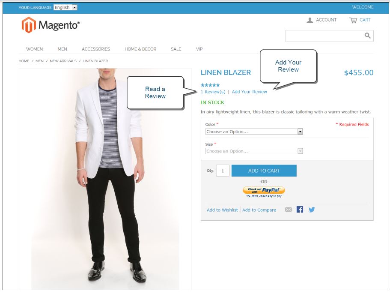The height and width of the screenshot is (294, 390).
Task: Click the search magnifier icon
Action: click(x=367, y=36)
